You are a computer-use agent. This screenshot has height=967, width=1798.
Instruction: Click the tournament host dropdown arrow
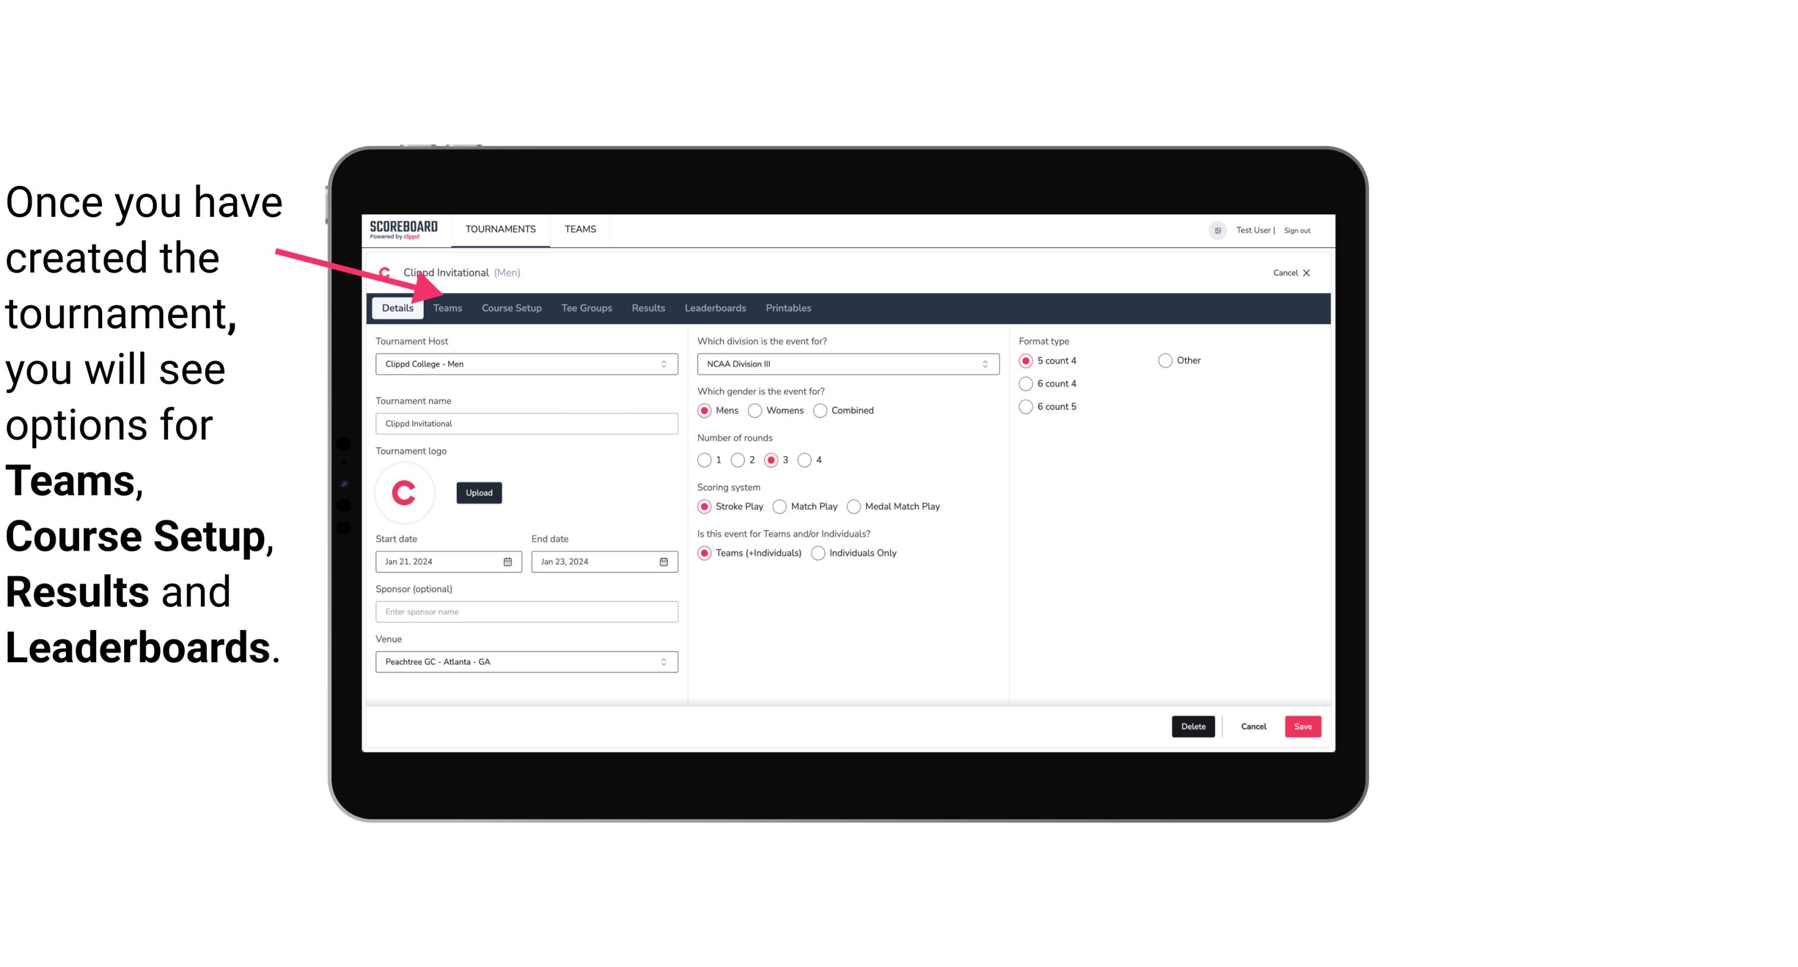(x=664, y=364)
